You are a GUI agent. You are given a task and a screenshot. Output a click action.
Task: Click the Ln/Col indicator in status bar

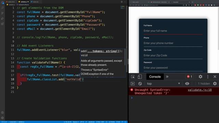point(68,122)
